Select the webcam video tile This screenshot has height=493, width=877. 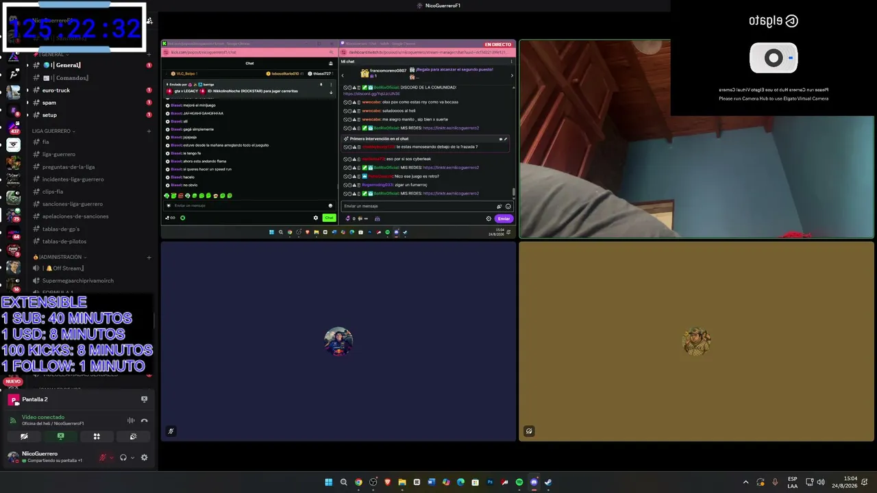696,139
